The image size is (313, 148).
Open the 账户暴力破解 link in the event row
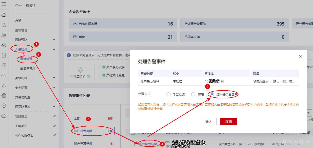click(x=148, y=144)
